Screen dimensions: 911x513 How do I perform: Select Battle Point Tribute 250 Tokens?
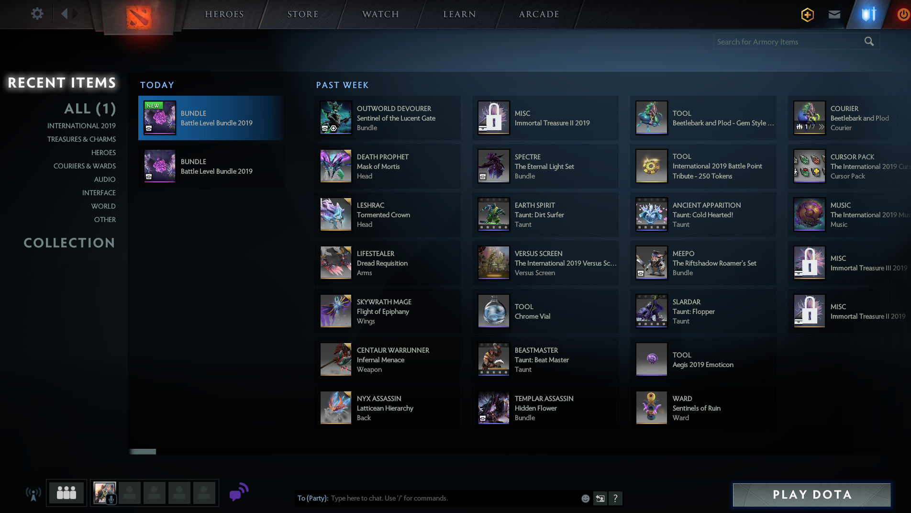pyautogui.click(x=703, y=166)
